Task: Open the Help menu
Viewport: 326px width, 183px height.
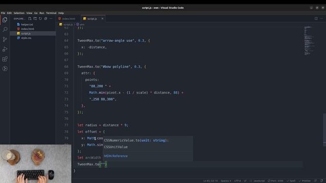Action: coord(61,13)
